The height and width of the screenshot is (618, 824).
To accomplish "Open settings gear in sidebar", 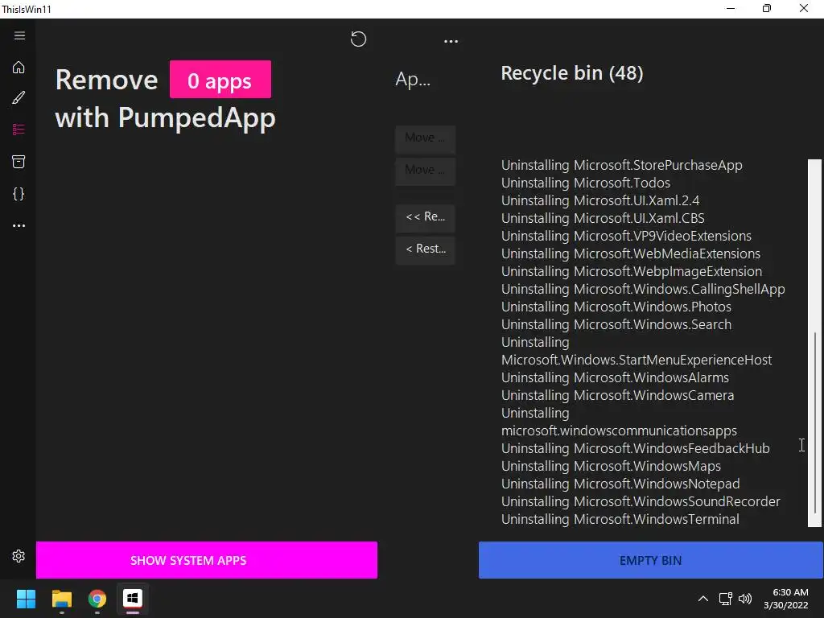I will [19, 556].
